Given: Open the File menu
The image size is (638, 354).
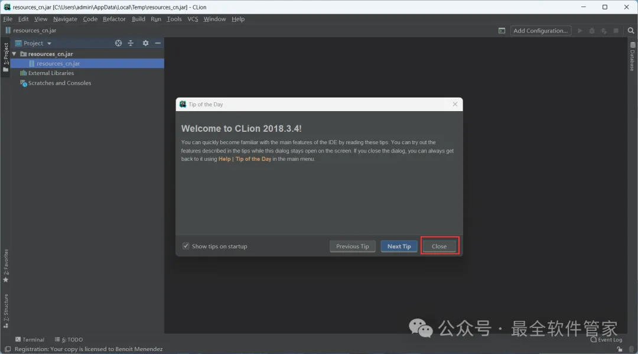Looking at the screenshot, I should coord(8,19).
